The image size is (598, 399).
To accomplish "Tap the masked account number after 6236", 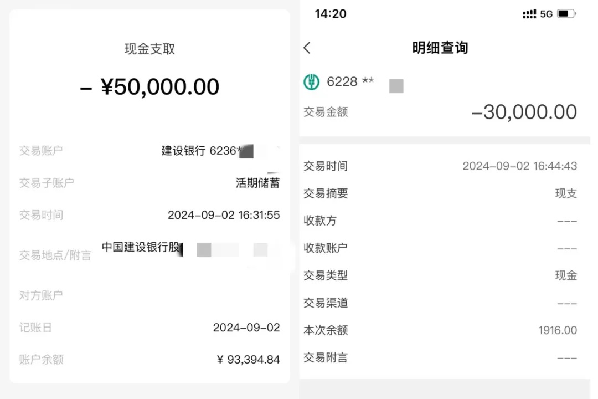I will [x=248, y=150].
